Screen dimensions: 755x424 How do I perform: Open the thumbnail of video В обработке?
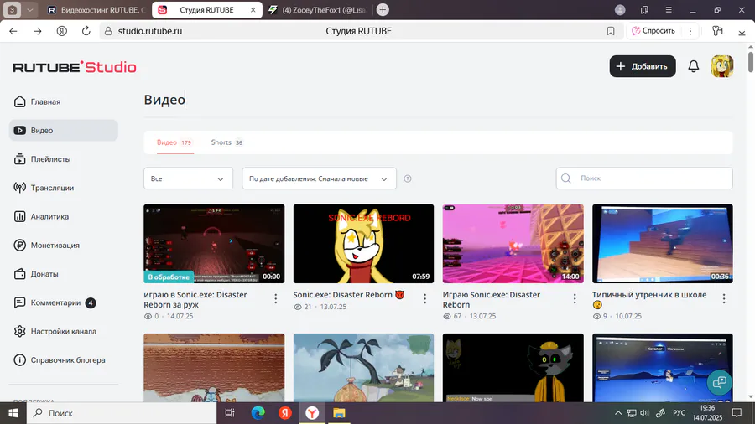(x=214, y=244)
